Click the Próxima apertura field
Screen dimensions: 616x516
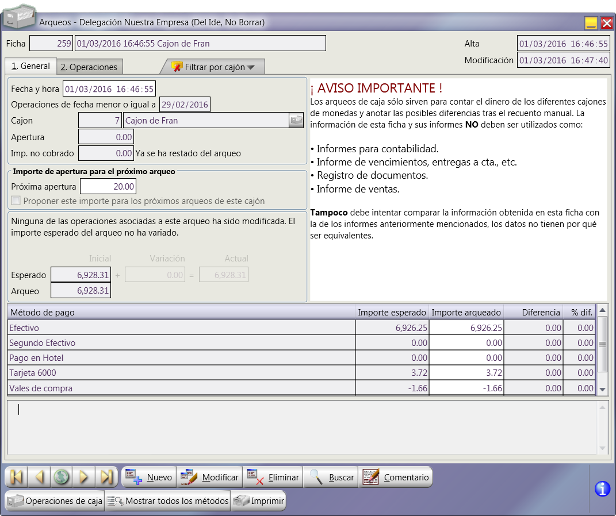click(108, 186)
